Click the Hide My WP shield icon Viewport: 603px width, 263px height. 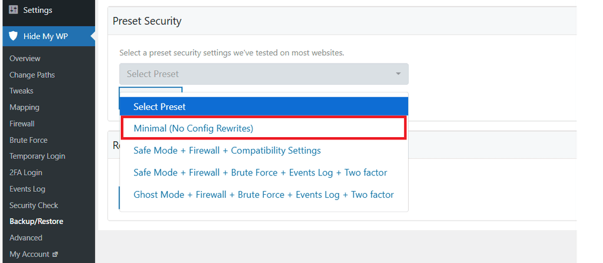coord(14,36)
